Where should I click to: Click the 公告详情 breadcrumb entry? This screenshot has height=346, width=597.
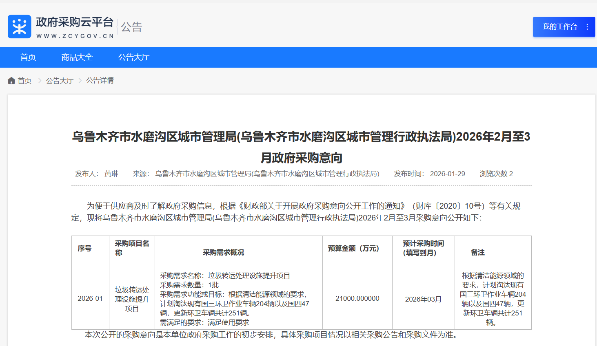[100, 80]
